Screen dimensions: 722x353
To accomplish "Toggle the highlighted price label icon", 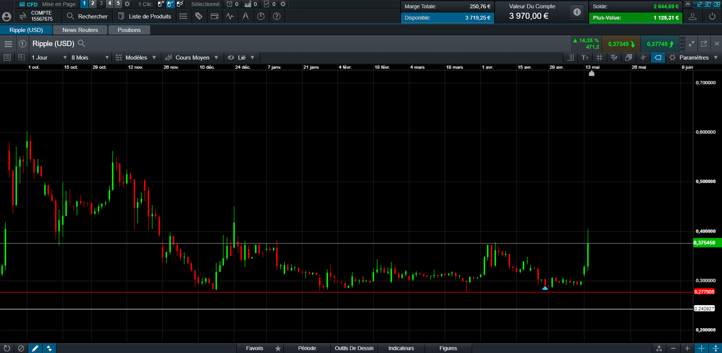I will (658, 58).
